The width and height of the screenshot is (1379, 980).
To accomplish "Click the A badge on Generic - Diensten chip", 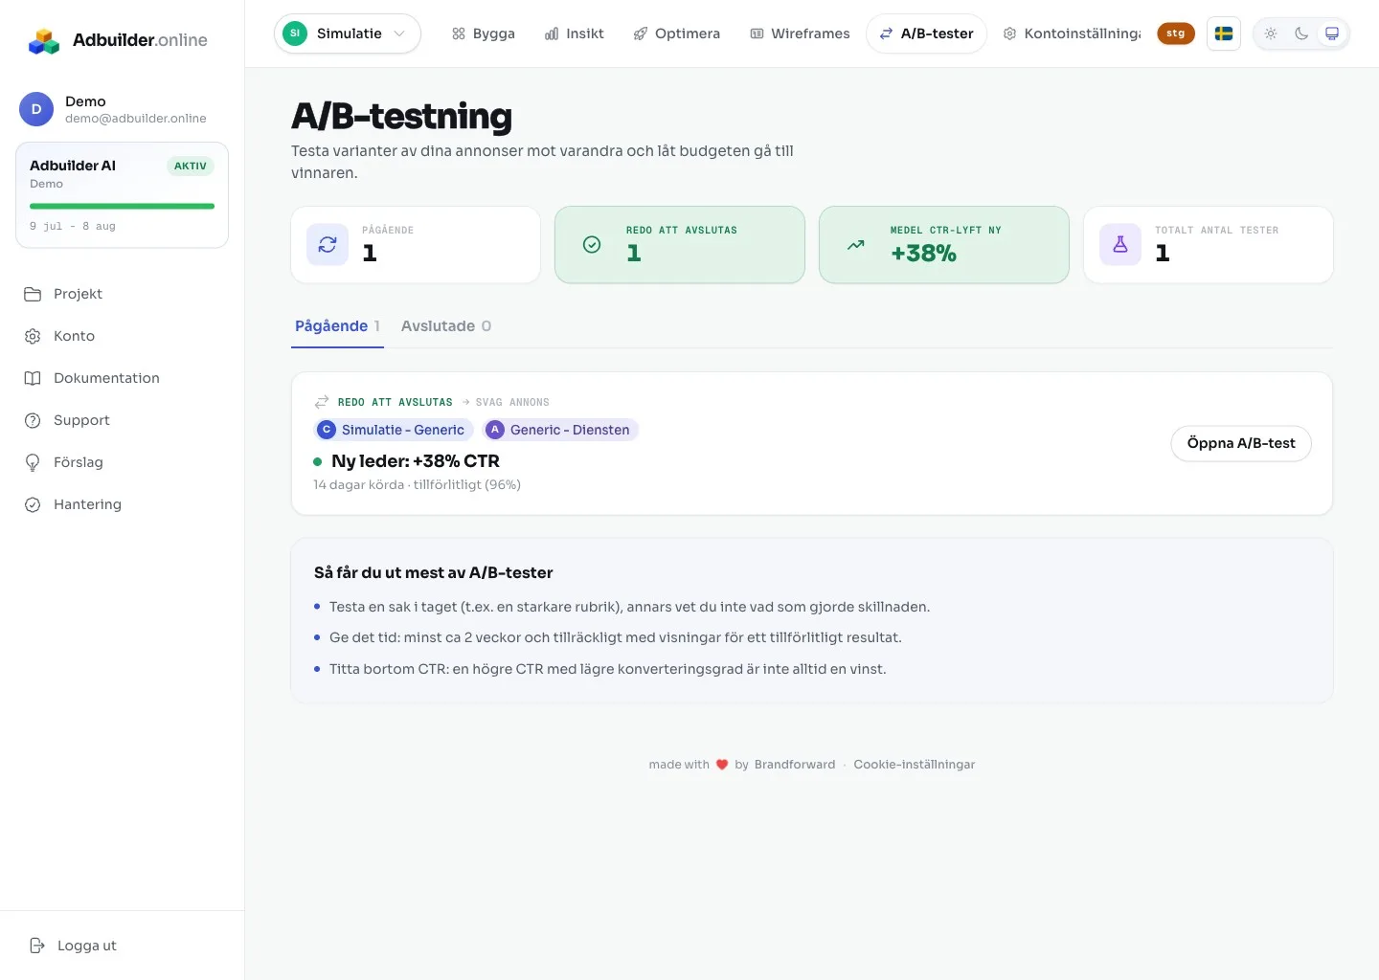I will click(495, 430).
